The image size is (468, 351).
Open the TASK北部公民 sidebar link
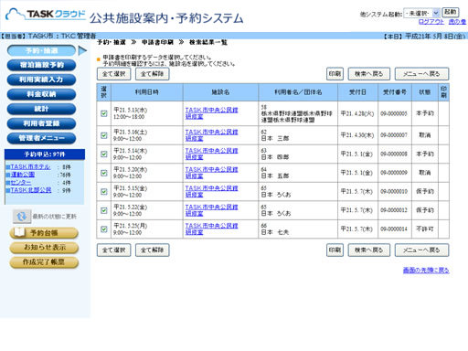click(31, 190)
